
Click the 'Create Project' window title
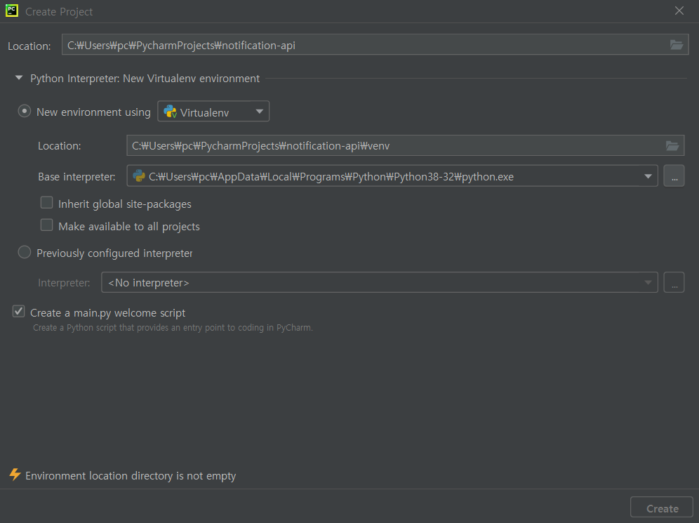pos(59,12)
